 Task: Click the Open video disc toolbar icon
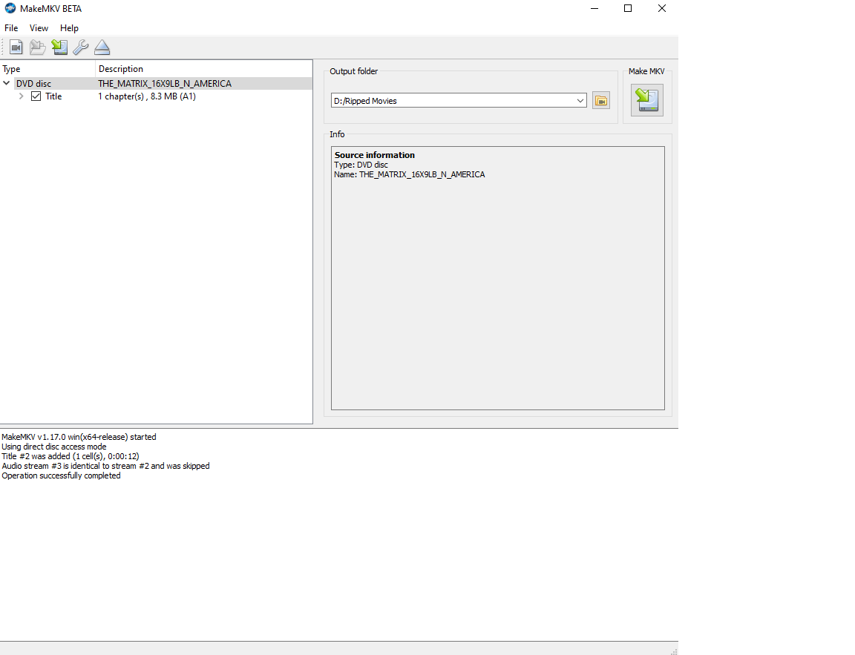(x=16, y=48)
